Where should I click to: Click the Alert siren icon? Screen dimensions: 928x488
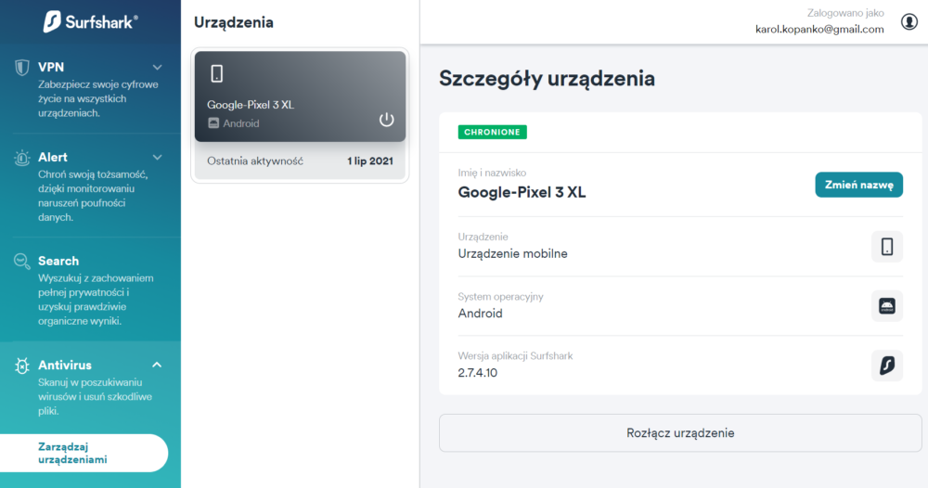tap(22, 158)
